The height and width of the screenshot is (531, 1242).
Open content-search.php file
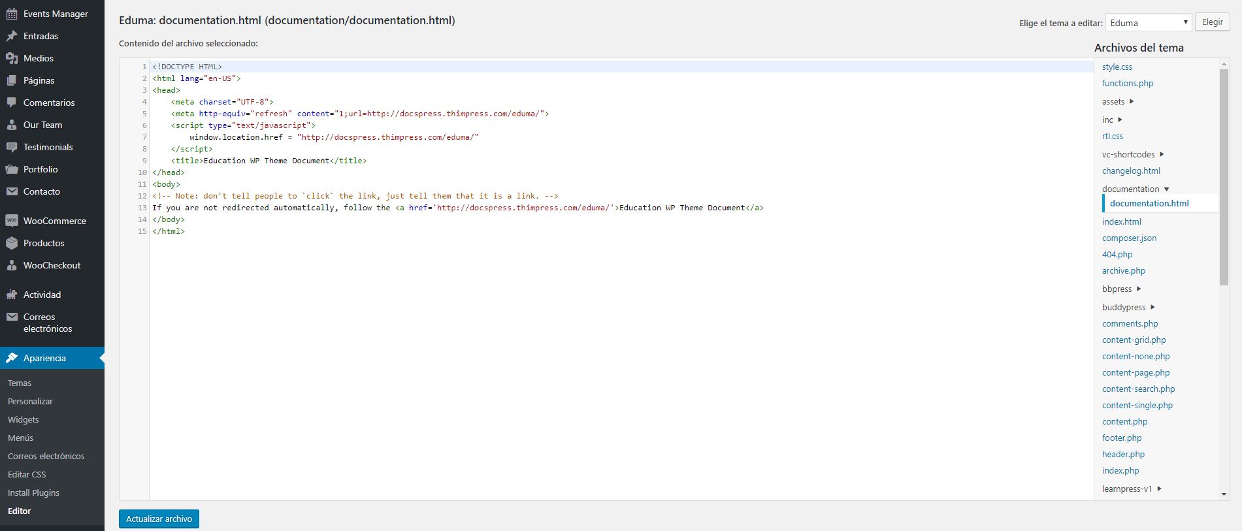(1138, 389)
